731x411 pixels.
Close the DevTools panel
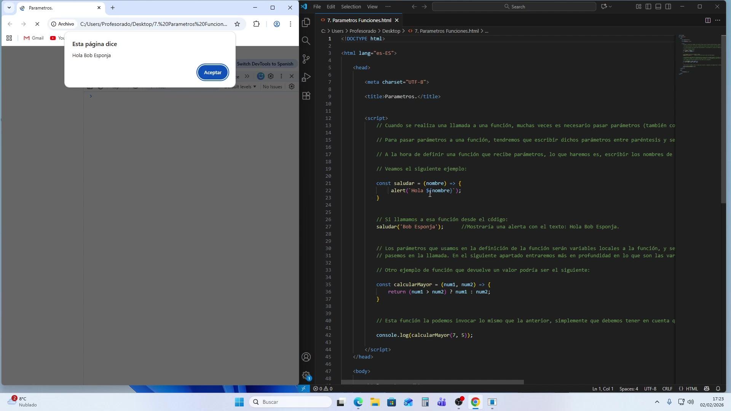(x=292, y=76)
